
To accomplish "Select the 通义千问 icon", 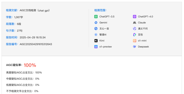I will click(135, 29).
